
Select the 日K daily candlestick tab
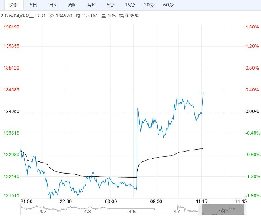(52, 5)
